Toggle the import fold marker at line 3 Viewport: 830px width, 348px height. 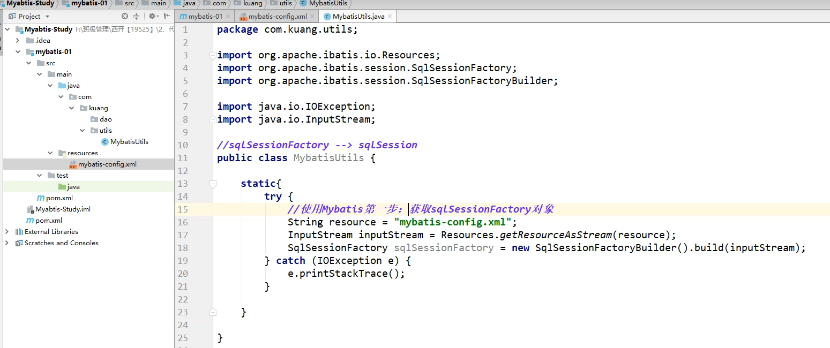[213, 55]
